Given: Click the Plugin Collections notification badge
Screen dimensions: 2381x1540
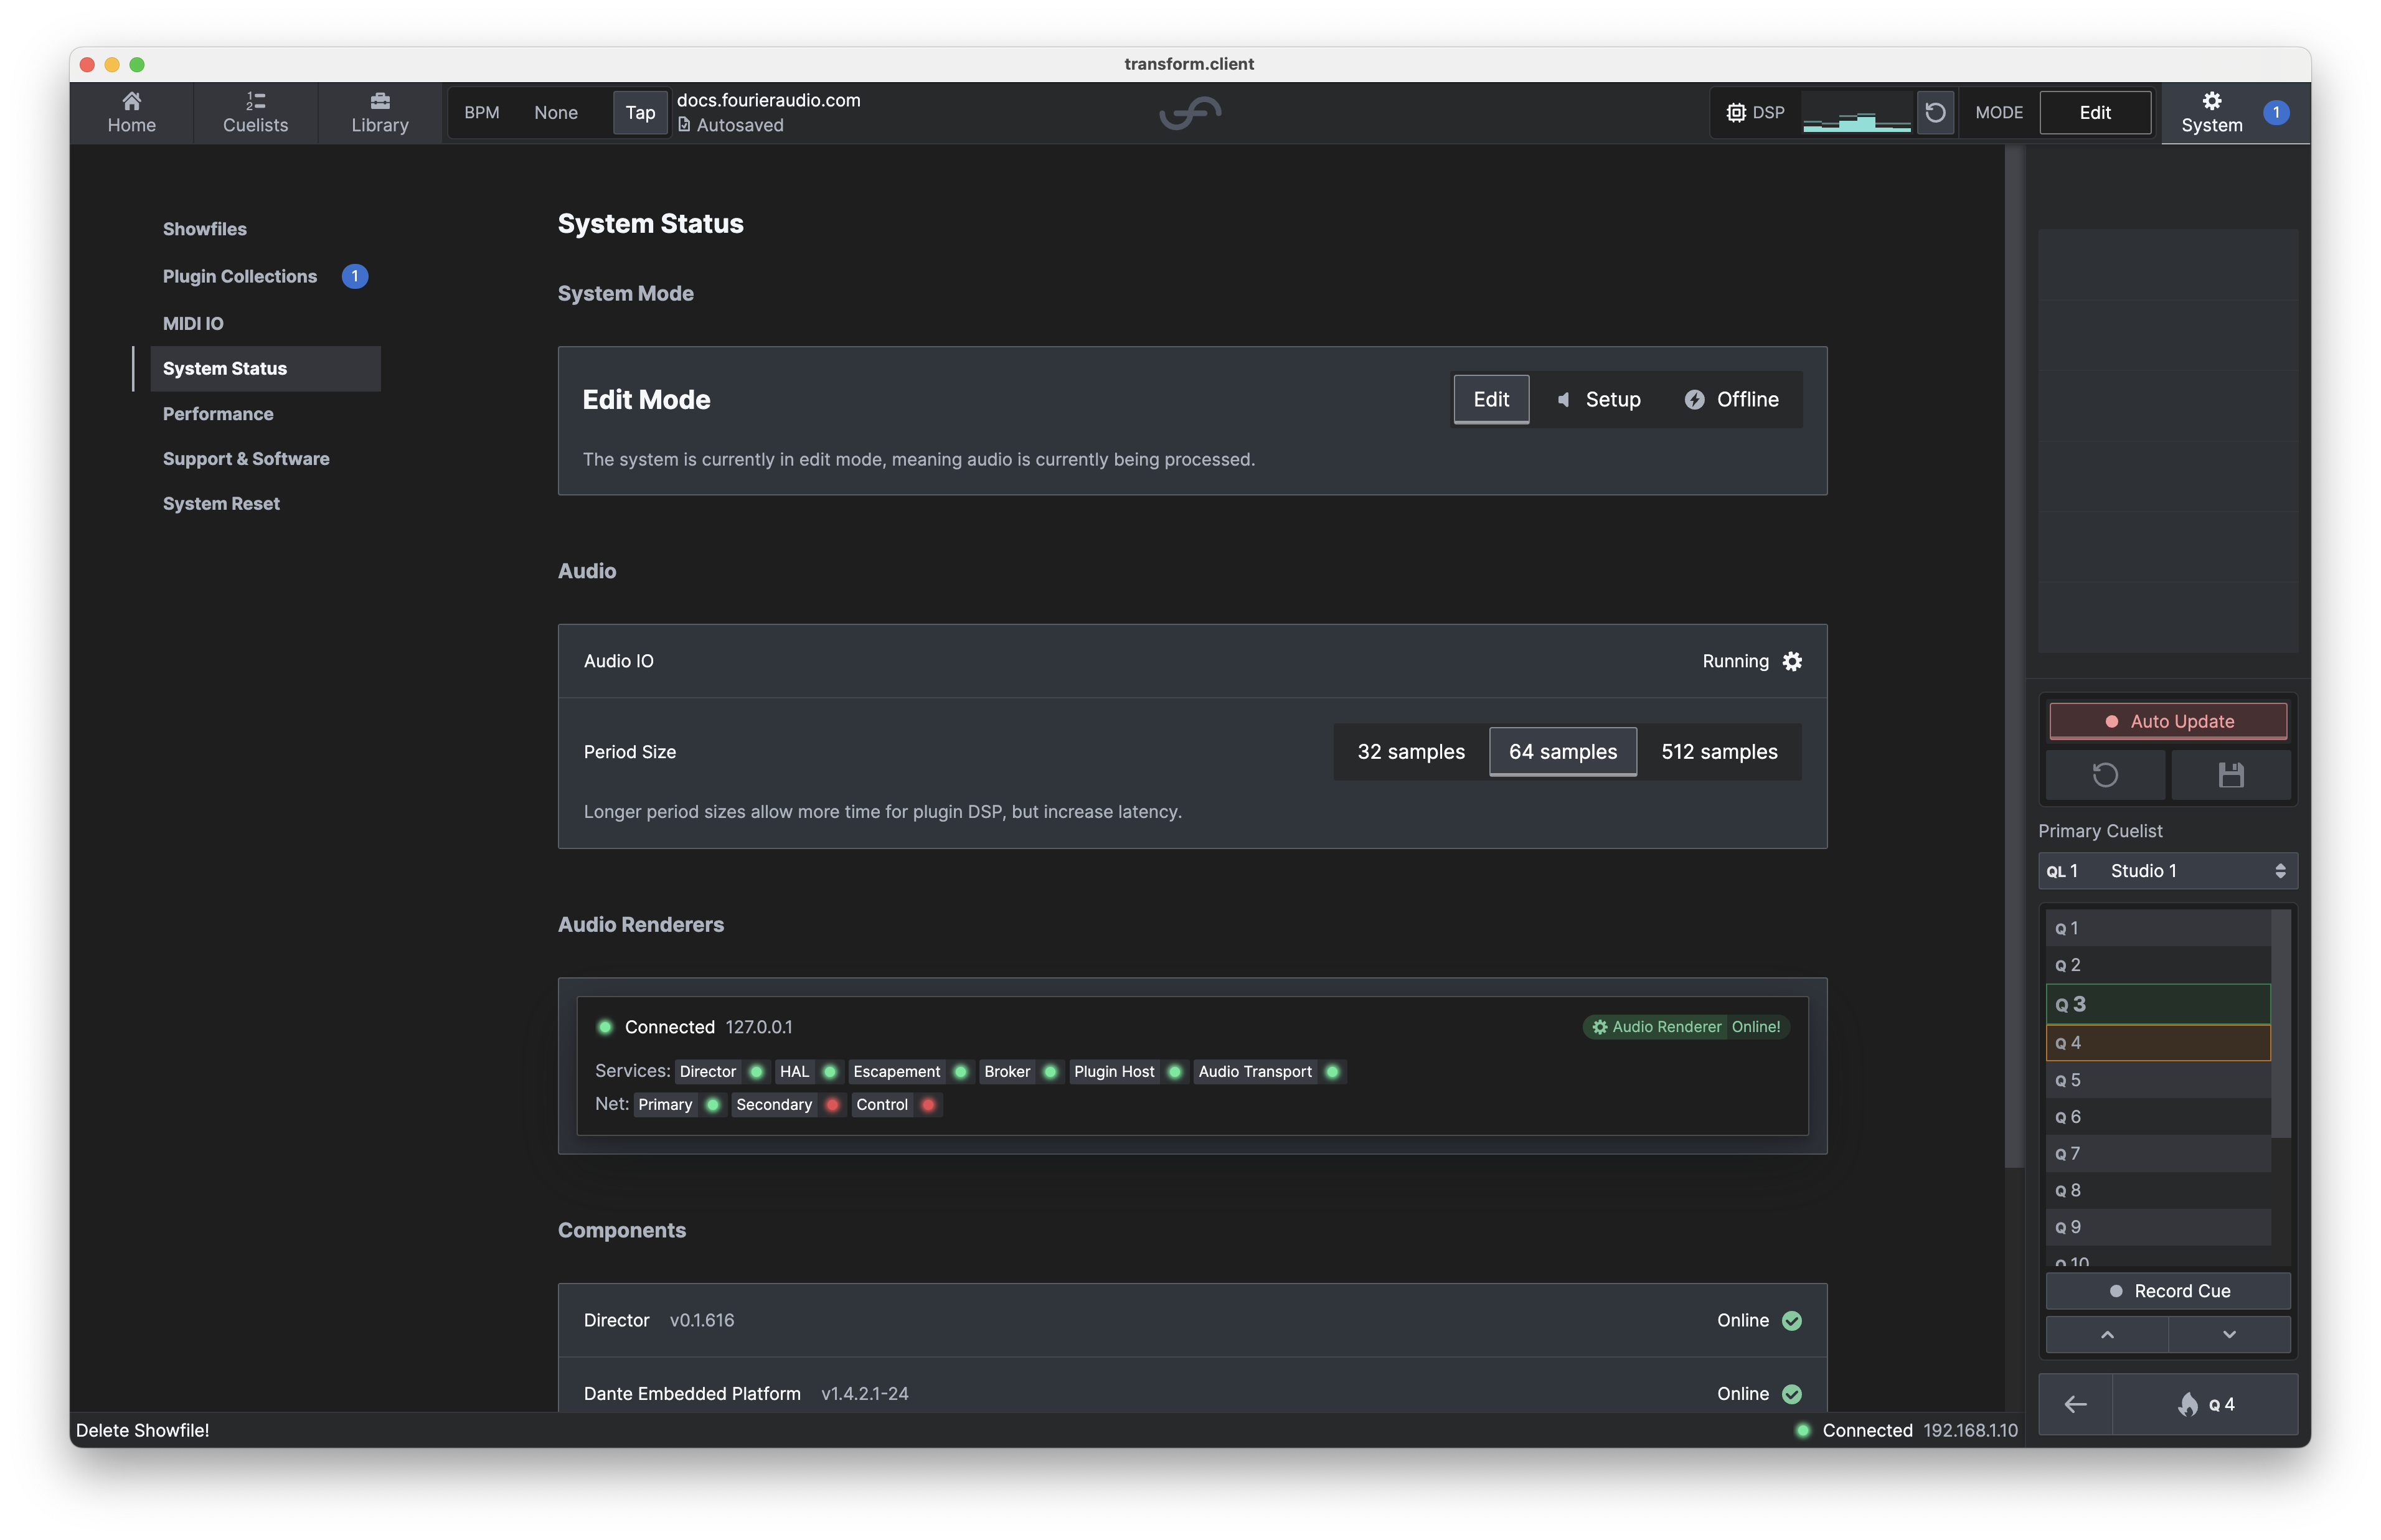Looking at the screenshot, I should pyautogui.click(x=354, y=276).
